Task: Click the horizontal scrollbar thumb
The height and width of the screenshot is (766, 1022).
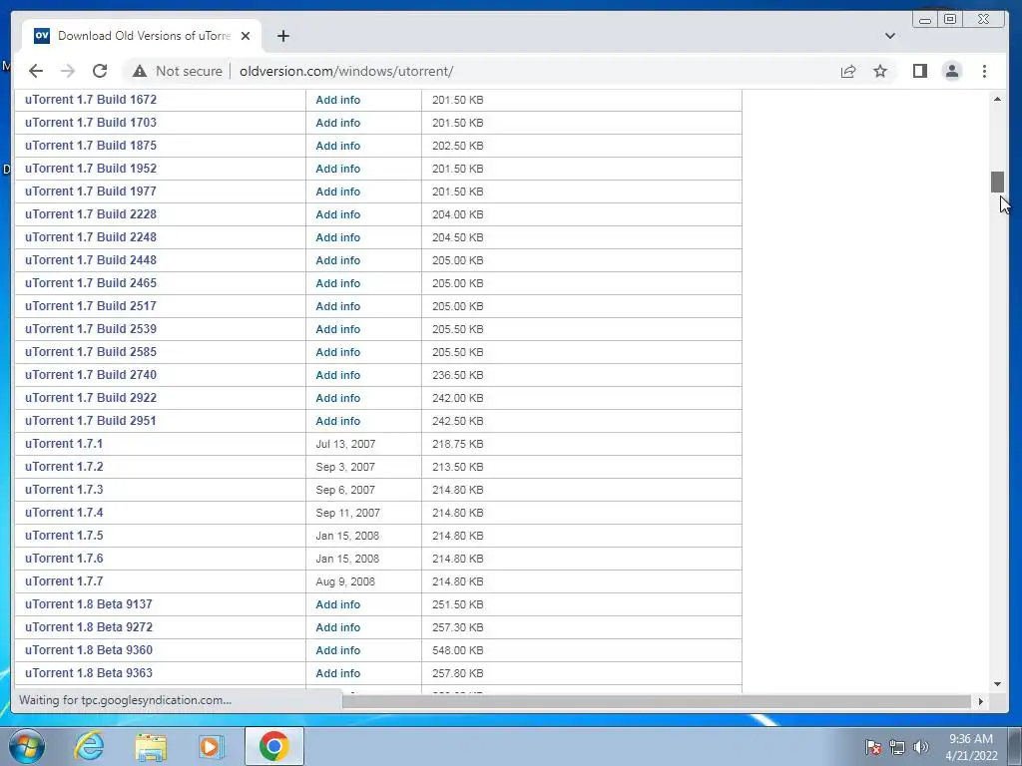Action: pos(656,701)
